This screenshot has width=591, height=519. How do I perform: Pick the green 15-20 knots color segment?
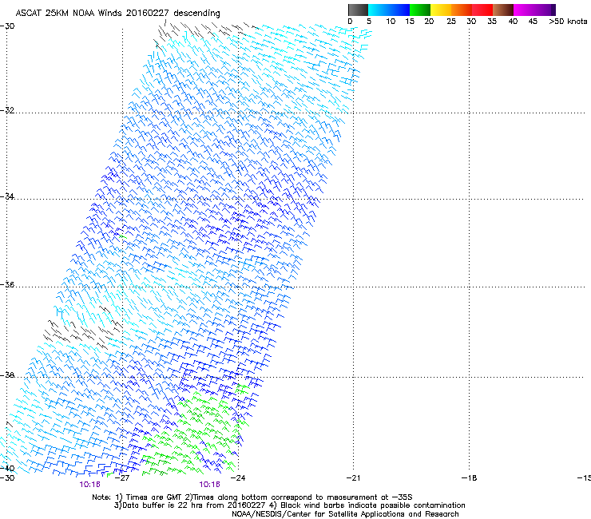(420, 10)
